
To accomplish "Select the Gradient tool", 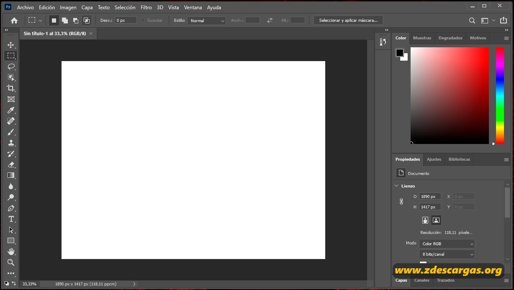I will coord(11,175).
